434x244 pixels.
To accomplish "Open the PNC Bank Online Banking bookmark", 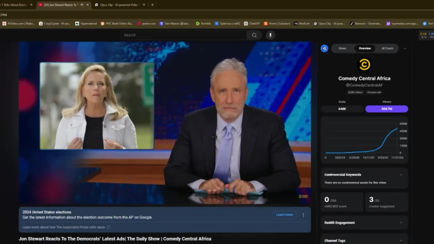I will (x=117, y=24).
